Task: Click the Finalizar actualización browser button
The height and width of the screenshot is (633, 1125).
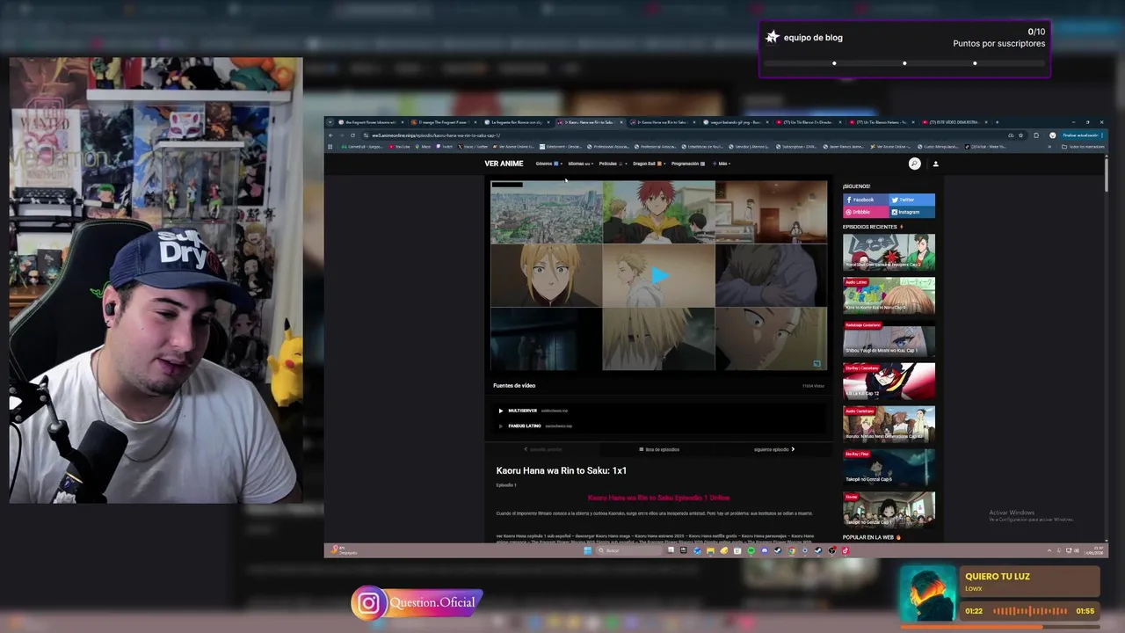Action: pos(1082,135)
